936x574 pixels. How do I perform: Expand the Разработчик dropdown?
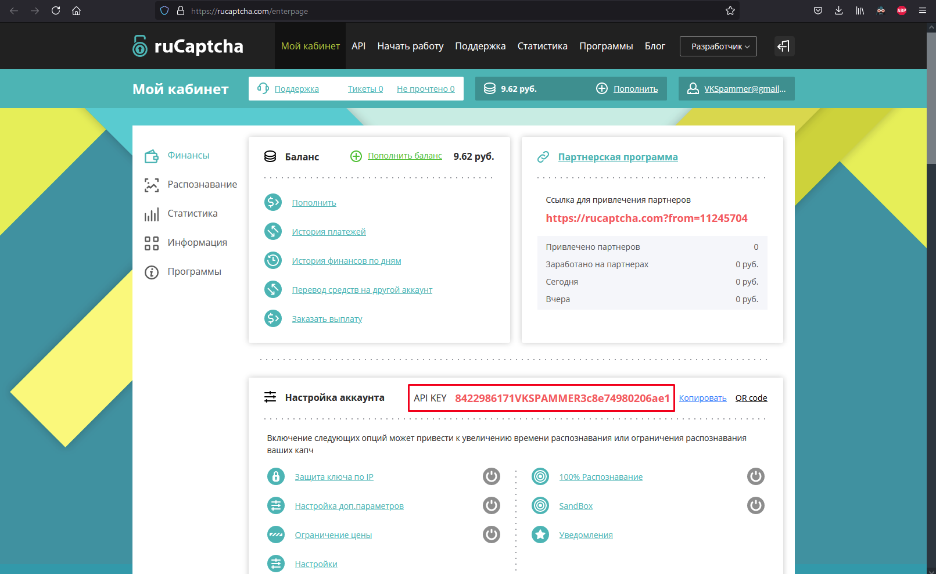[718, 46]
